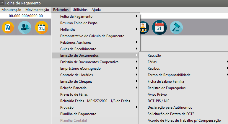Image resolution: width=228 pixels, height=124 pixels.
Task: Click the yellow company building icon
Action: tap(8, 27)
